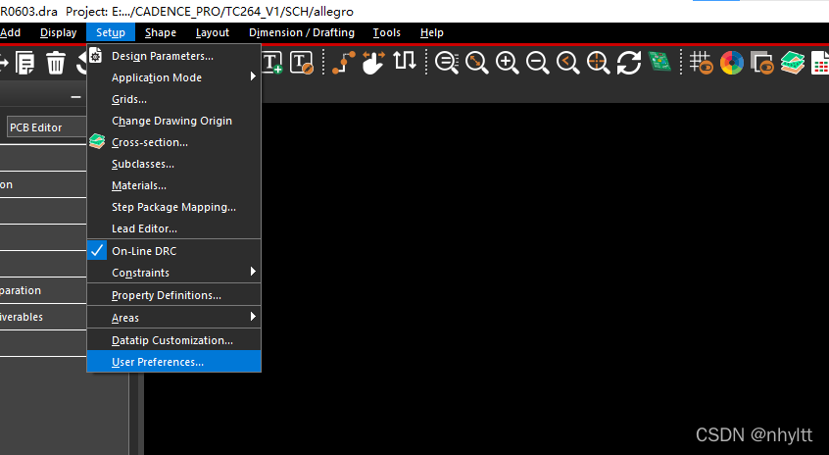The height and width of the screenshot is (455, 829).
Task: Expand the Constraints submenu
Action: pyautogui.click(x=140, y=273)
